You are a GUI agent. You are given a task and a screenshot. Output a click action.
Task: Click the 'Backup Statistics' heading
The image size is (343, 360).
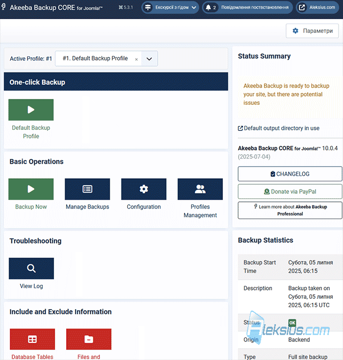click(266, 240)
